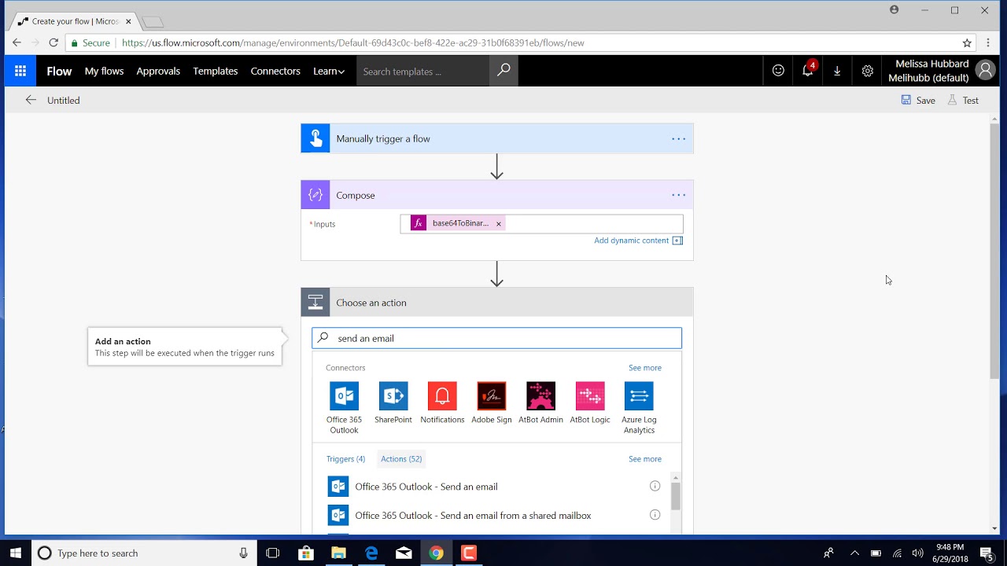Select the AtBot Logic connector icon

(590, 395)
